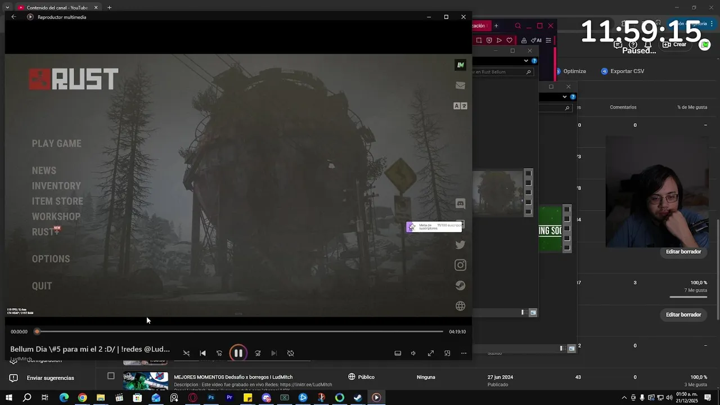Select the MEJORES MOMENTOS video checkbox

click(x=111, y=376)
